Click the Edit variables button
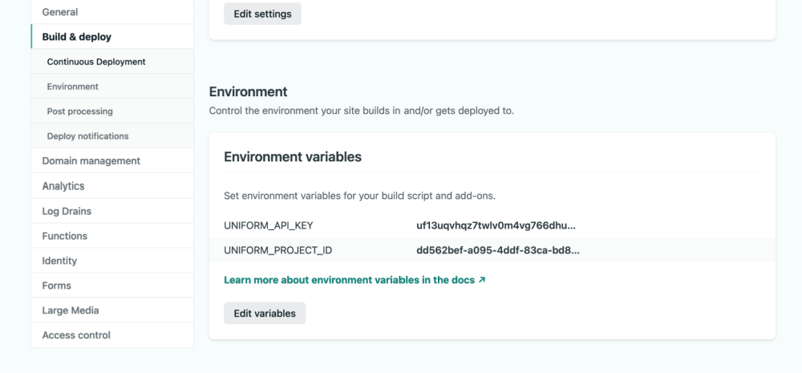Screen dimensions: 802x373 point(265,314)
